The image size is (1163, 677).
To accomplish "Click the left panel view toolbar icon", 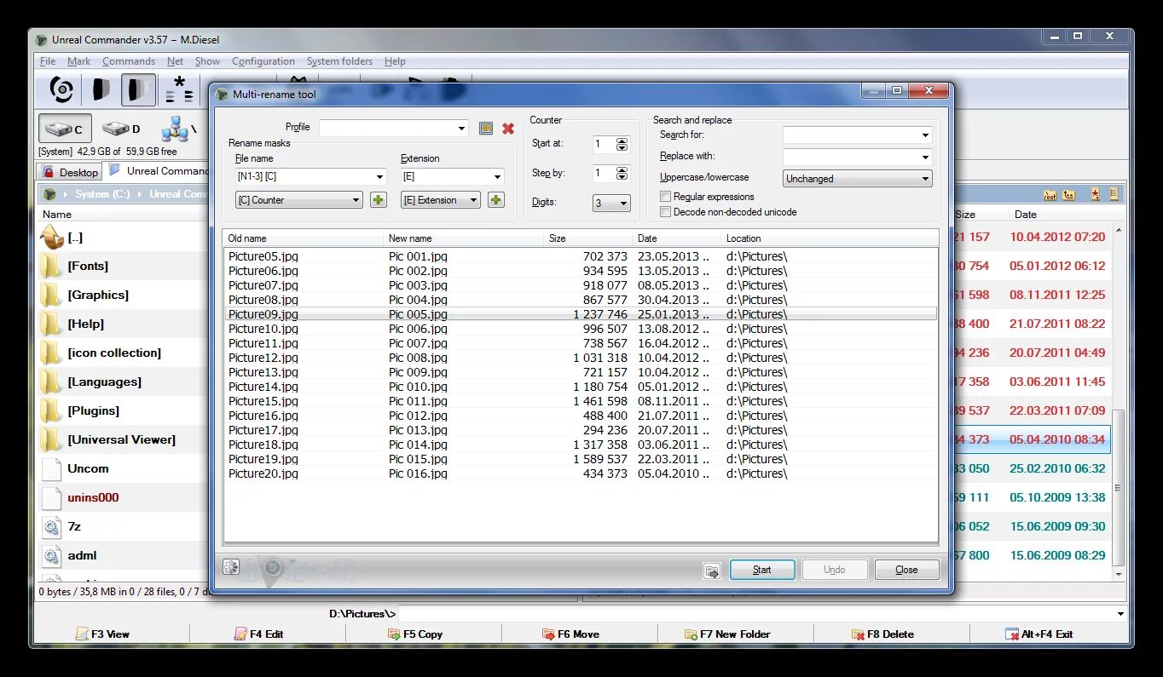I will [101, 89].
